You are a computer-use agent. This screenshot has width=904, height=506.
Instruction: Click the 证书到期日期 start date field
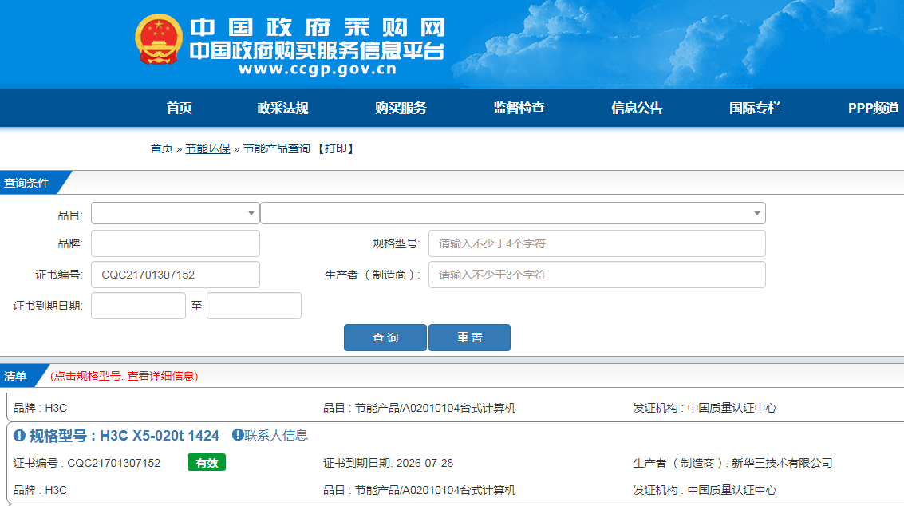(x=138, y=306)
